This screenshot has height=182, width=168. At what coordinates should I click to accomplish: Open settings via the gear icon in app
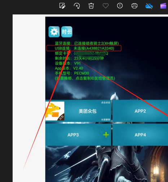click(x=54, y=32)
